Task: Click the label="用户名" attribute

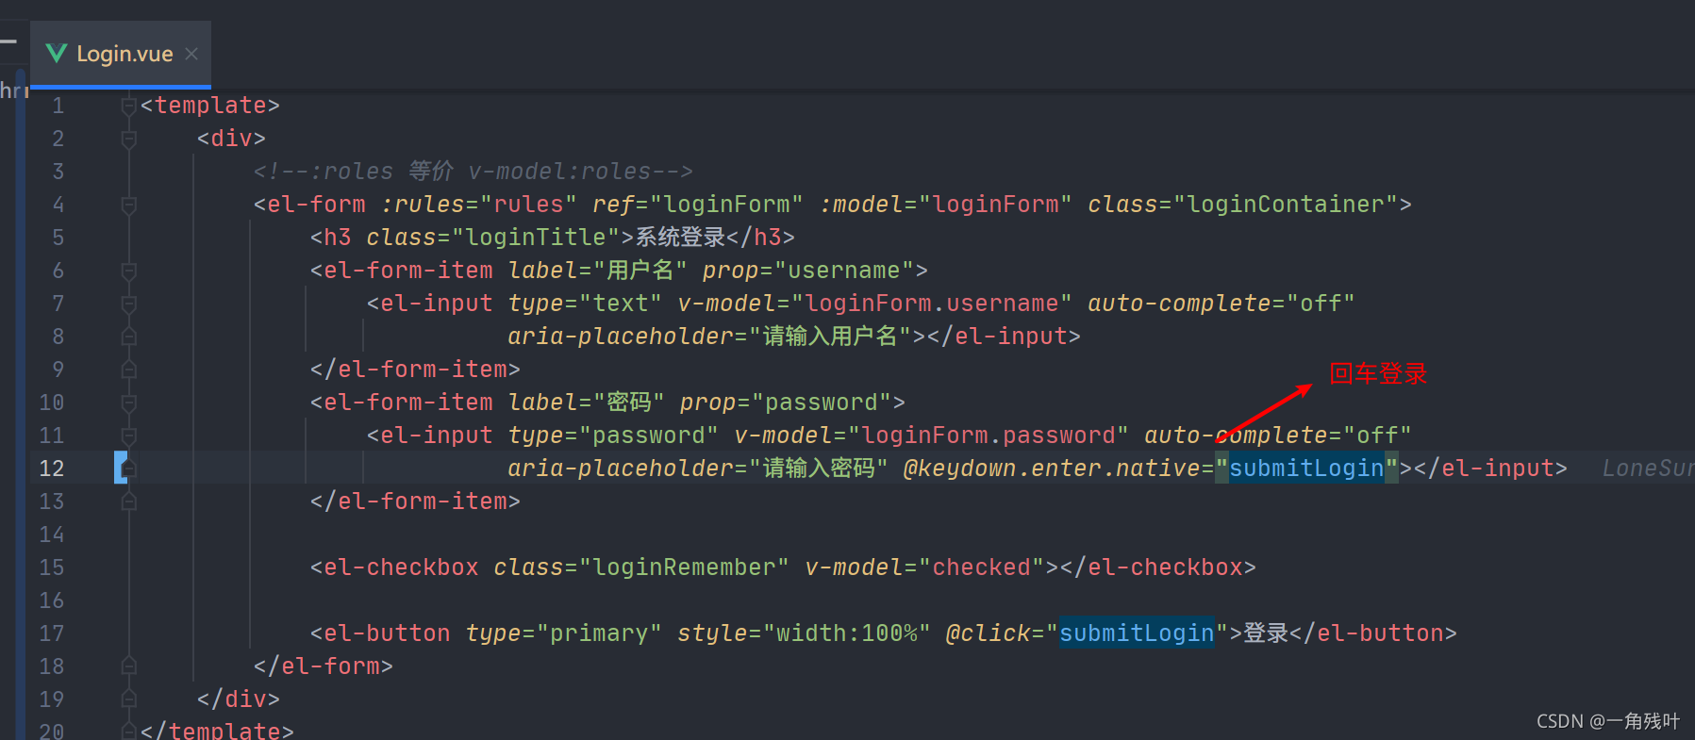Action: click(598, 271)
